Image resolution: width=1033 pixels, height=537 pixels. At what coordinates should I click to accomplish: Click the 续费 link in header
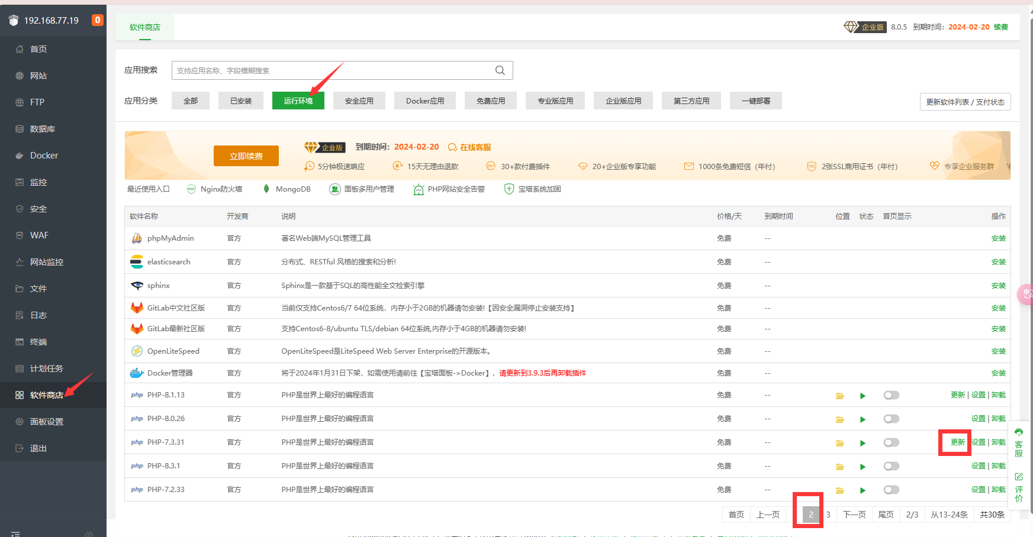point(1000,27)
